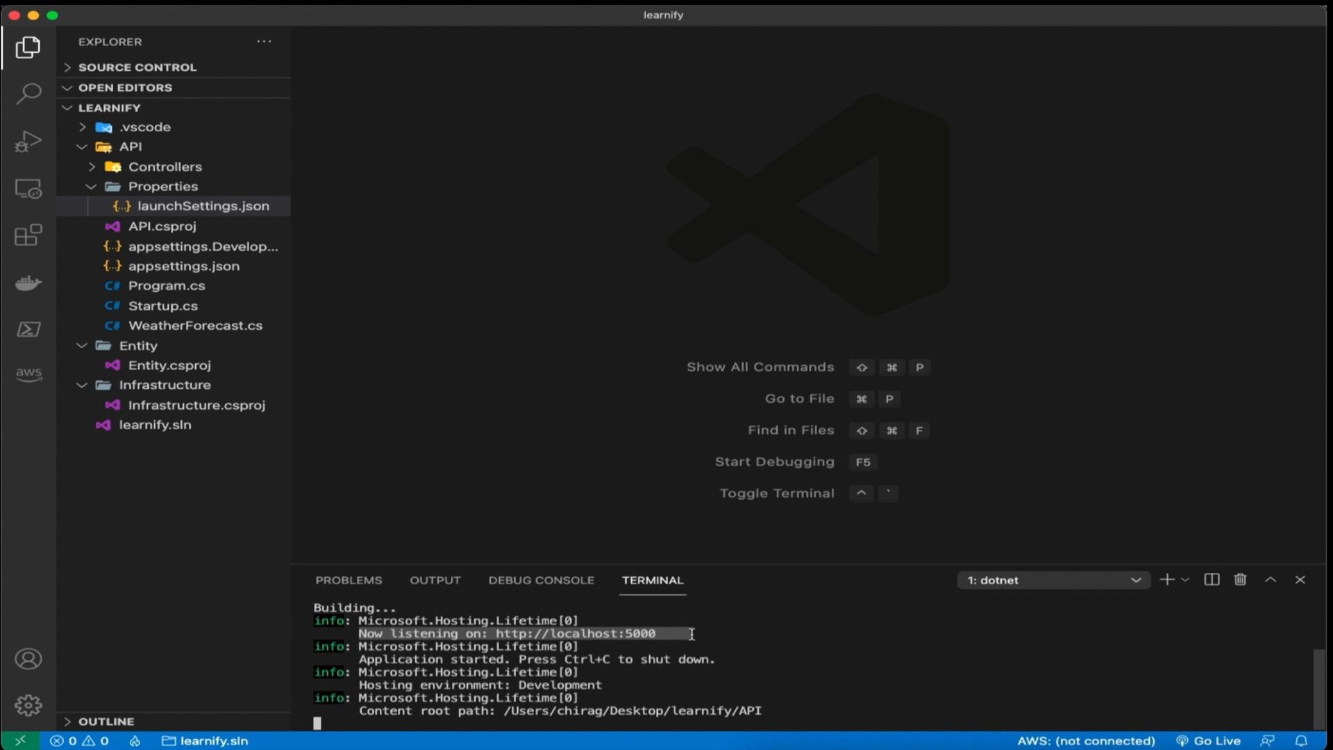Collapse the API folder
Screen dimensions: 1333x750
174,147
